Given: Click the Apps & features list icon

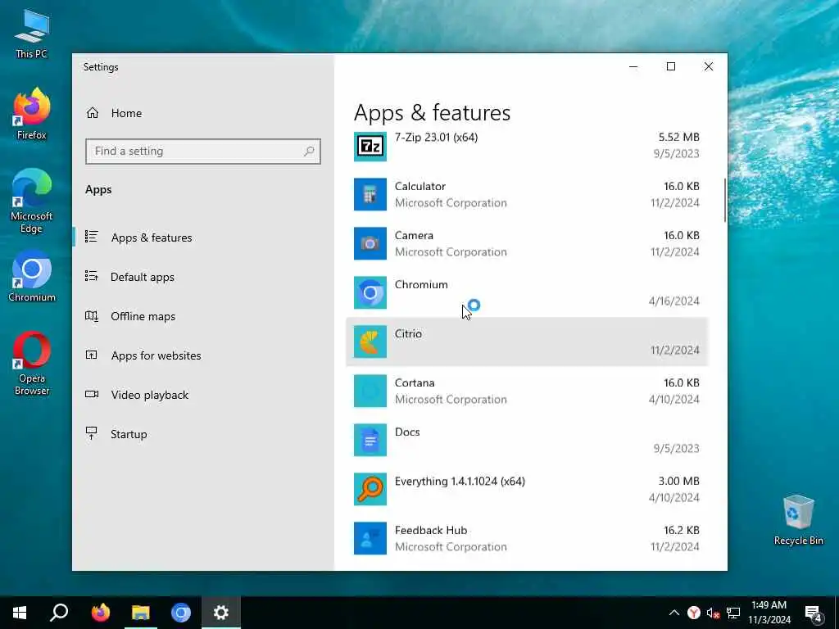Looking at the screenshot, I should click(x=92, y=237).
